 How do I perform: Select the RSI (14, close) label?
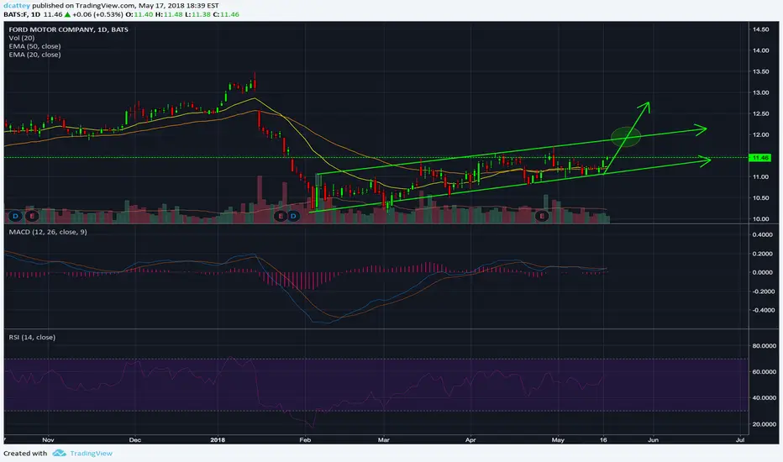pyautogui.click(x=32, y=337)
